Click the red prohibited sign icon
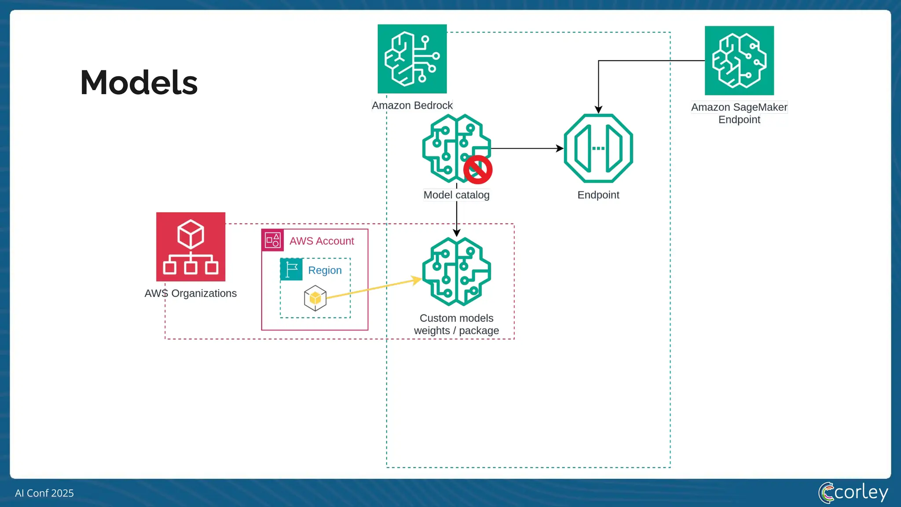Screen dimensions: 901x507 478,169
